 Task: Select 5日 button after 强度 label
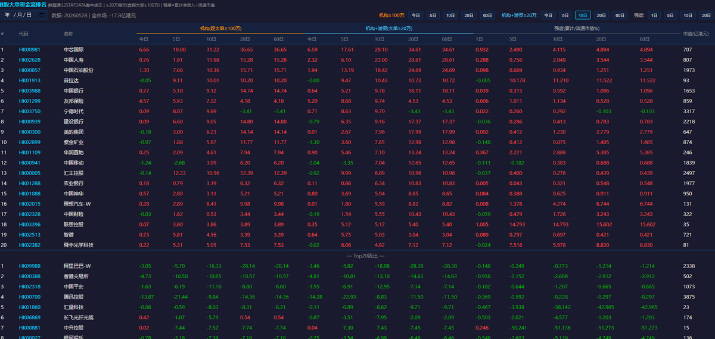pos(671,15)
